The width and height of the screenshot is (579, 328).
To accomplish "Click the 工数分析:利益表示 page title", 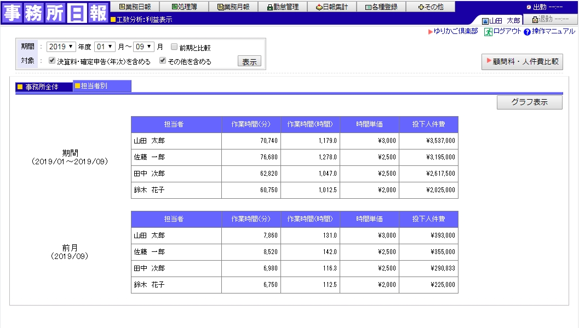I will pos(145,20).
